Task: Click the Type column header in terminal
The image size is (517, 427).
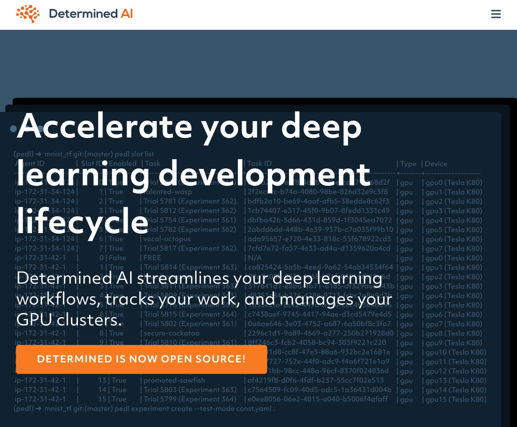Action: click(x=408, y=164)
